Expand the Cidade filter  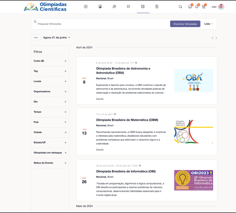(x=50, y=132)
